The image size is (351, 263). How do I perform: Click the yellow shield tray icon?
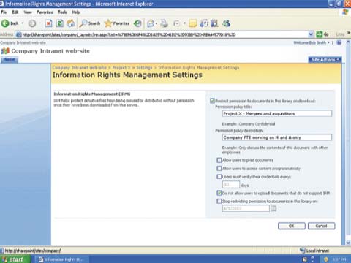[325, 259]
